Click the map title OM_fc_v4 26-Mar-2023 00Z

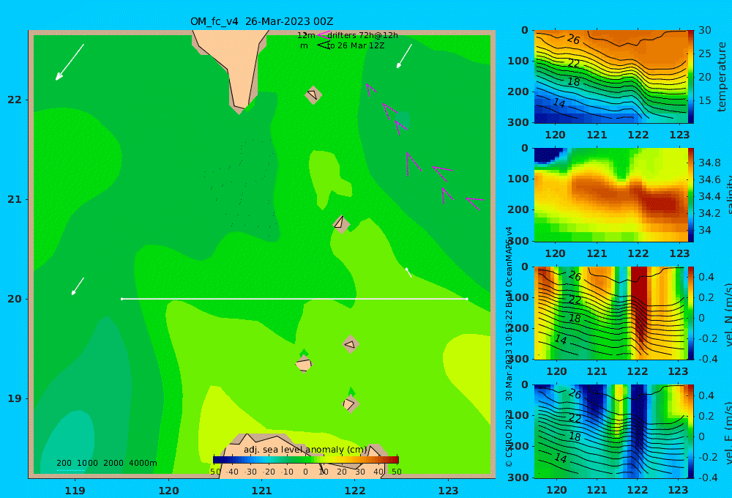261,21
